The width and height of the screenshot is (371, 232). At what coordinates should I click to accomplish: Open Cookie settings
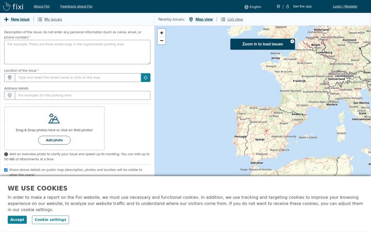[x=50, y=220]
